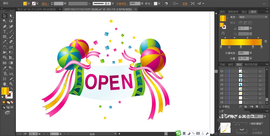This screenshot has width=270, height=136.
Task: Toggle eye for yellow diagonal stripe layer
Action: pyautogui.click(x=222, y=93)
